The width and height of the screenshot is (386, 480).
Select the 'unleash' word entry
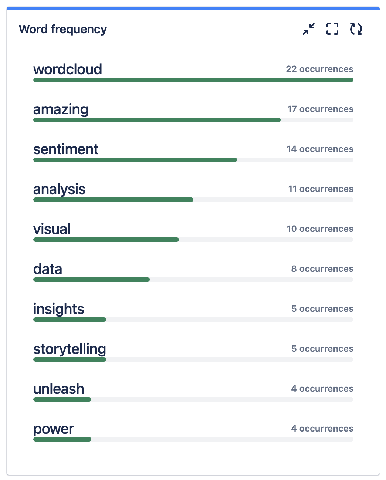58,389
